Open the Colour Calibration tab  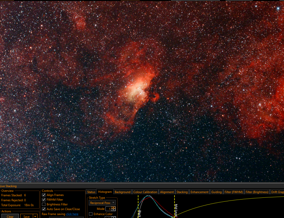pyautogui.click(x=145, y=192)
